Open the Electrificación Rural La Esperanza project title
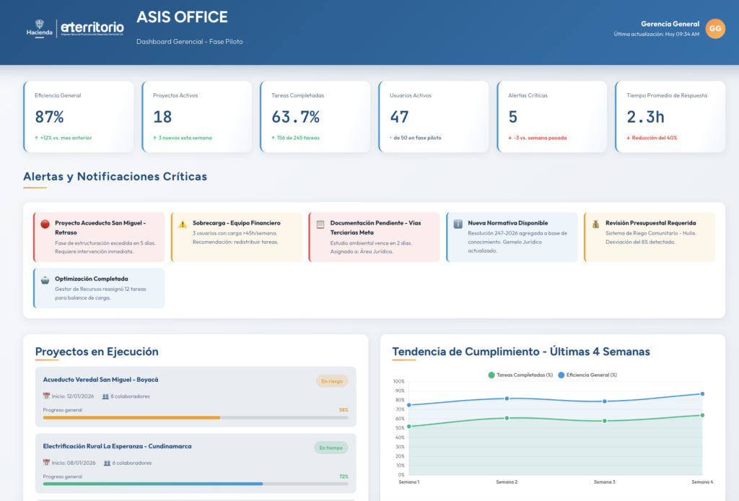739x501 pixels. (x=117, y=446)
